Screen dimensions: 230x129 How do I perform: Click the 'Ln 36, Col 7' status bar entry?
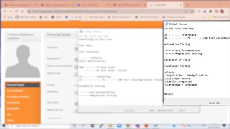click(x=215, y=103)
